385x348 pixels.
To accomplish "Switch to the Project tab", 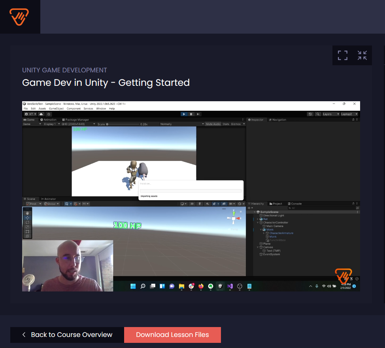I will click(276, 204).
